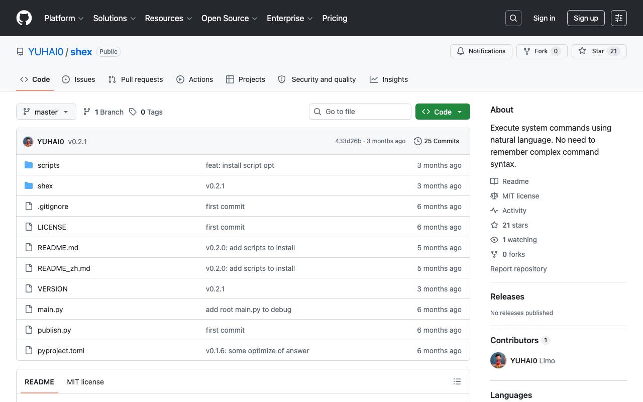Open README.md file
643x402 pixels.
58,248
